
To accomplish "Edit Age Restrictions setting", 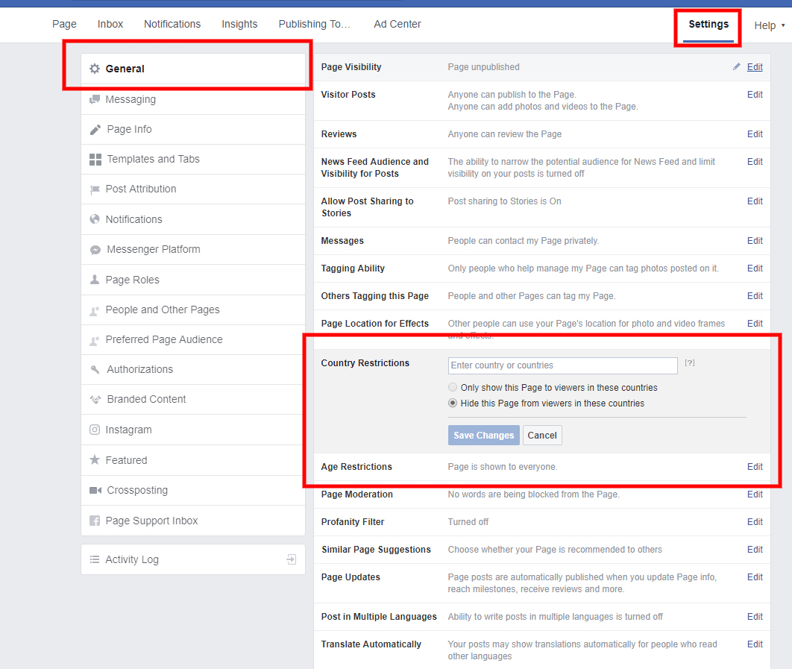I will click(x=755, y=467).
